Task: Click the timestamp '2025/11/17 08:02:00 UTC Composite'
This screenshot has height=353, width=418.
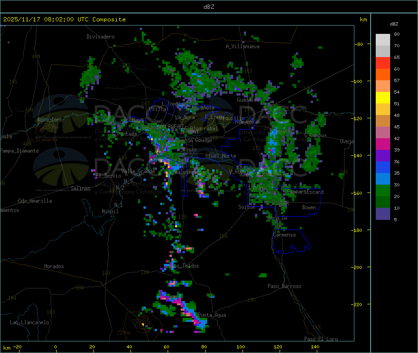Action: click(64, 19)
